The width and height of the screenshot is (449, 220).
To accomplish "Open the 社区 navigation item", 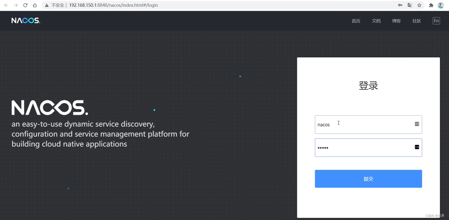I will tap(416, 21).
